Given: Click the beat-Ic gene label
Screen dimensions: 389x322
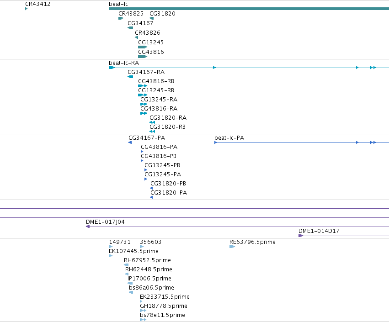Looking at the screenshot, I should [x=118, y=4].
